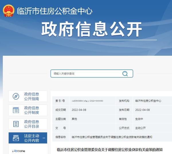The height and width of the screenshot is (154, 172).
Task: Click the 公开方式 value 主动公开
Action: pos(140,128)
